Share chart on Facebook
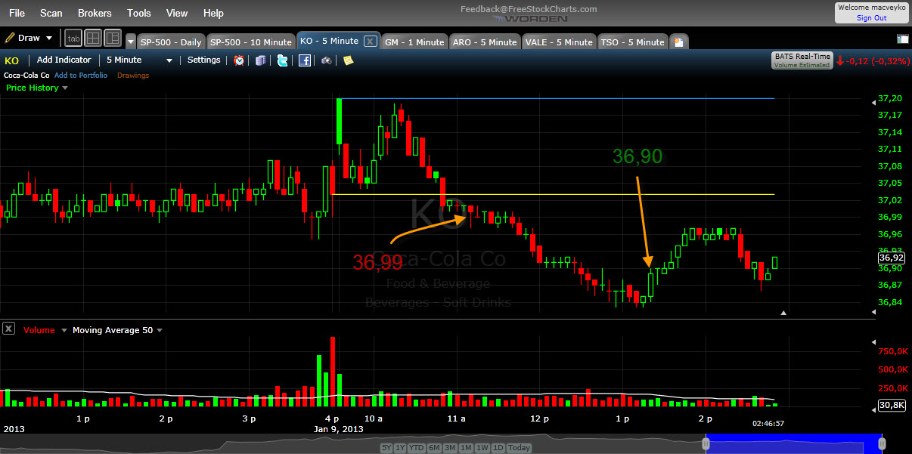Viewport: 912px width, 454px height. pyautogui.click(x=305, y=60)
